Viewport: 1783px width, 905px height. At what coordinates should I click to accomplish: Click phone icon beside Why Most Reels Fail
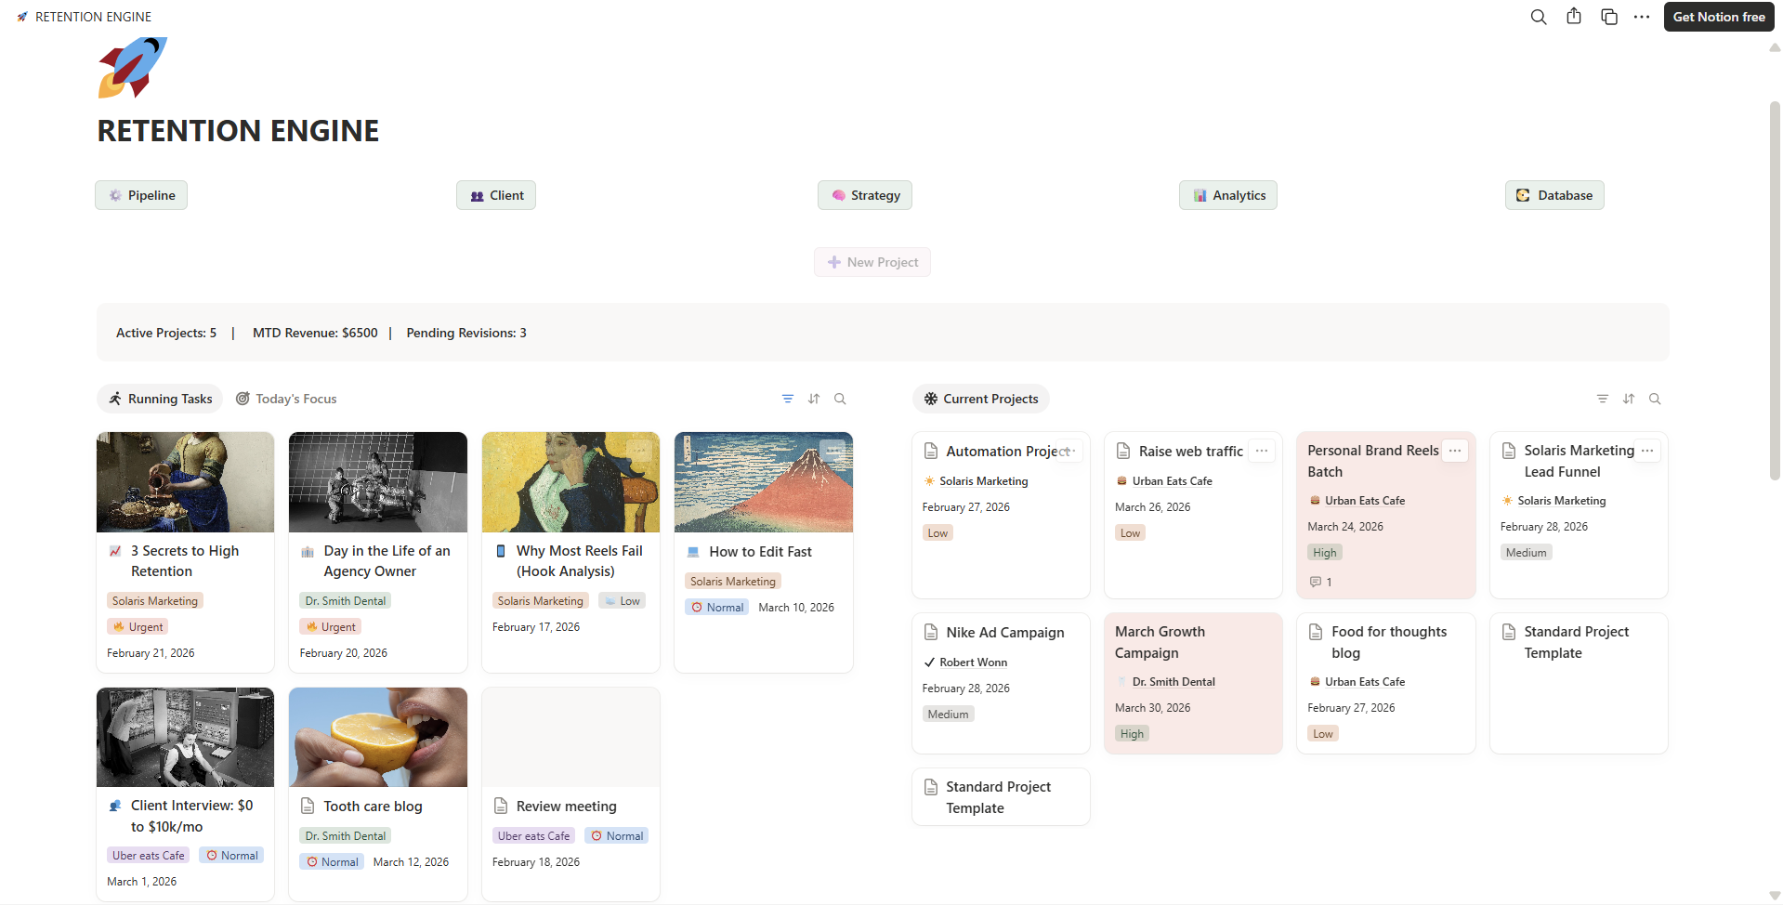point(501,551)
